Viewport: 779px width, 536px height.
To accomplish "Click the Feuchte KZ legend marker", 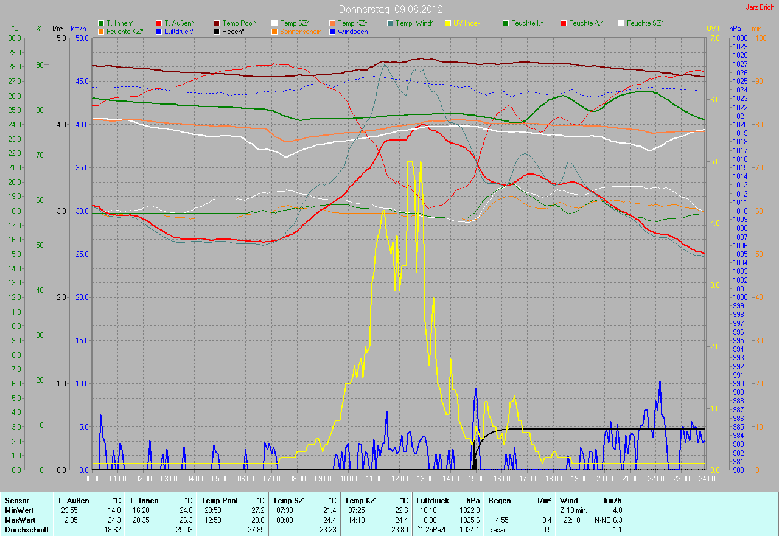I will [101, 32].
